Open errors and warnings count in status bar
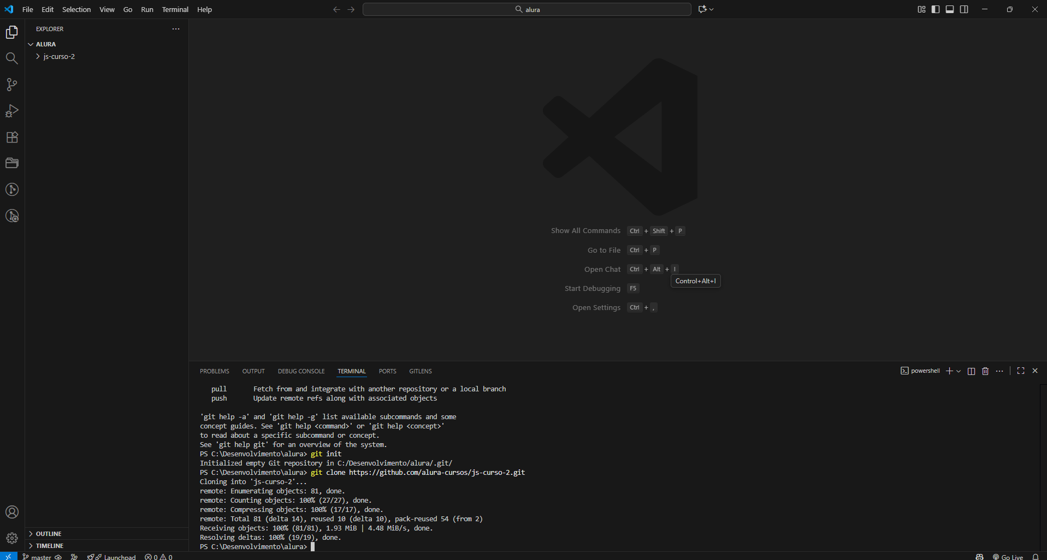The height and width of the screenshot is (560, 1047). [x=158, y=557]
